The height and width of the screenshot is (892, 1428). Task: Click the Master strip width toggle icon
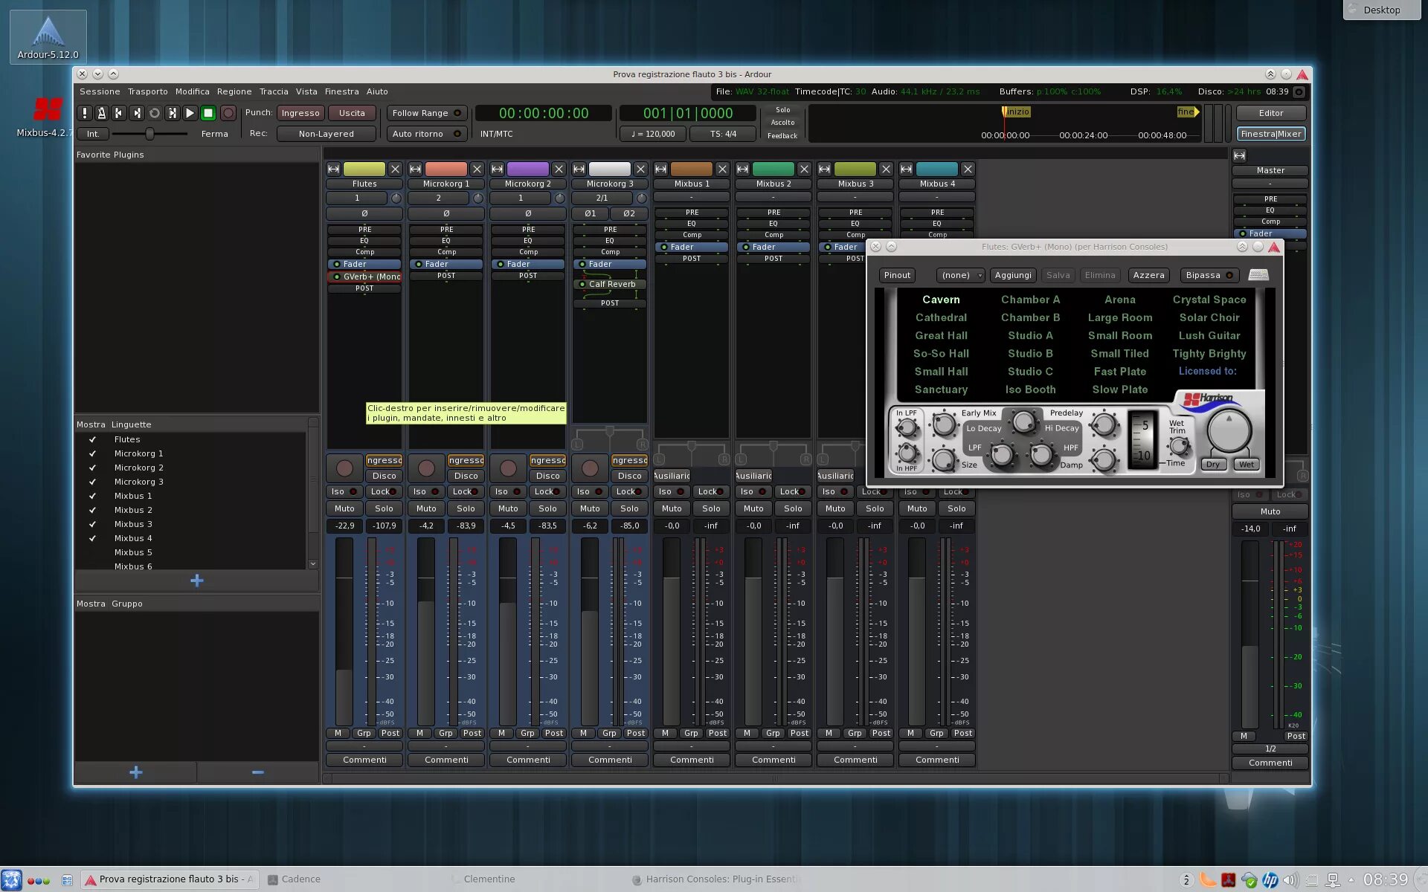1240,155
